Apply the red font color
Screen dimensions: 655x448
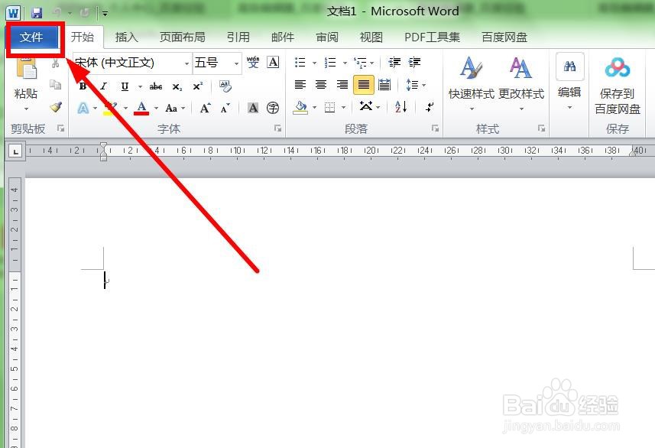pos(141,109)
